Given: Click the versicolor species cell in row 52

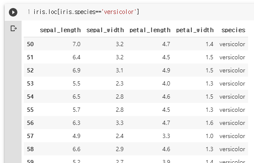Looking at the screenshot, I should point(232,70).
